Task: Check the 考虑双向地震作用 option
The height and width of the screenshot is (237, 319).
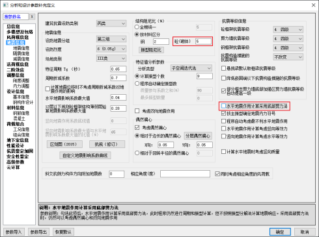Action: coord(137,111)
